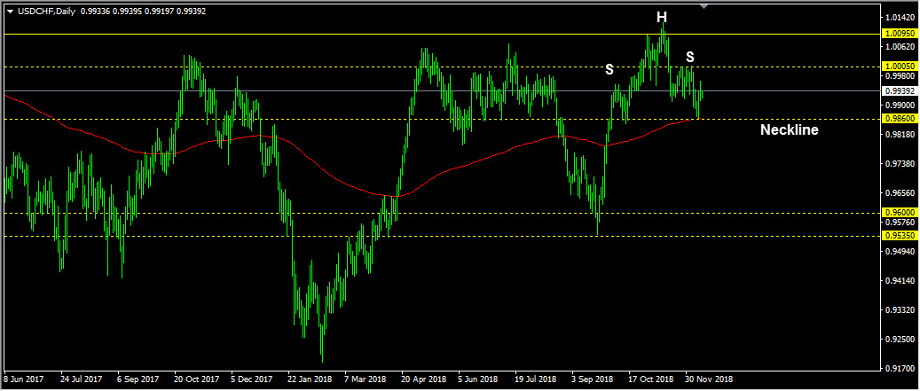The image size is (920, 391).
Task: Click the 0.94940 price scale value
Action: [901, 252]
